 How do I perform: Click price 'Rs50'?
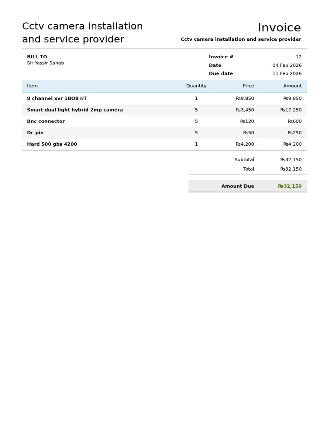pos(248,133)
